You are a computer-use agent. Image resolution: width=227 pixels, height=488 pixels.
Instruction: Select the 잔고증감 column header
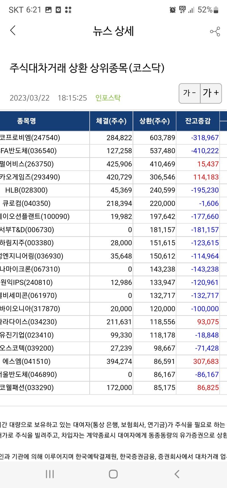[198, 121]
